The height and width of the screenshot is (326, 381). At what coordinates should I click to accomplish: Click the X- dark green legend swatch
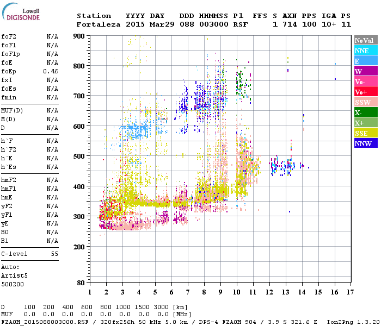(x=365, y=112)
